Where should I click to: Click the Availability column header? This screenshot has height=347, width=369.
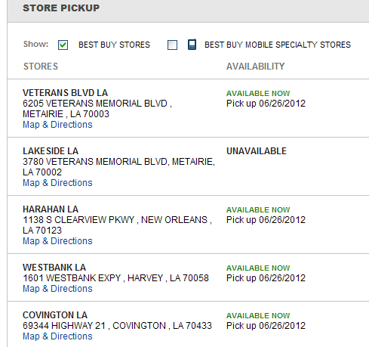[x=255, y=67]
